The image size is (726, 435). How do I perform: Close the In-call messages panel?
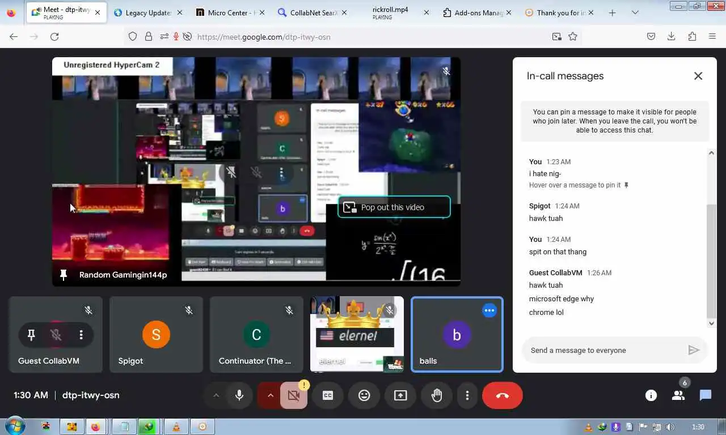[698, 76]
